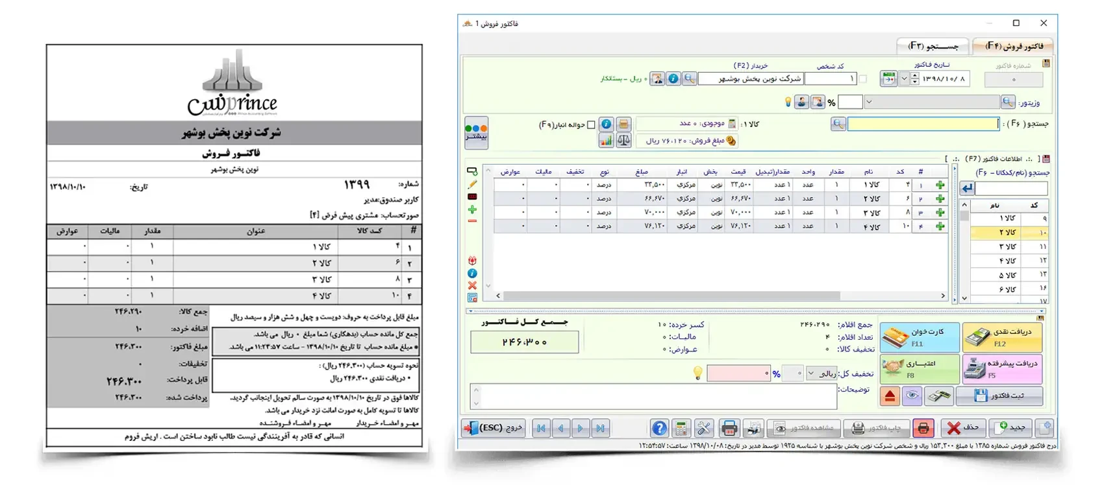Click the balance scale icon

pos(623,140)
